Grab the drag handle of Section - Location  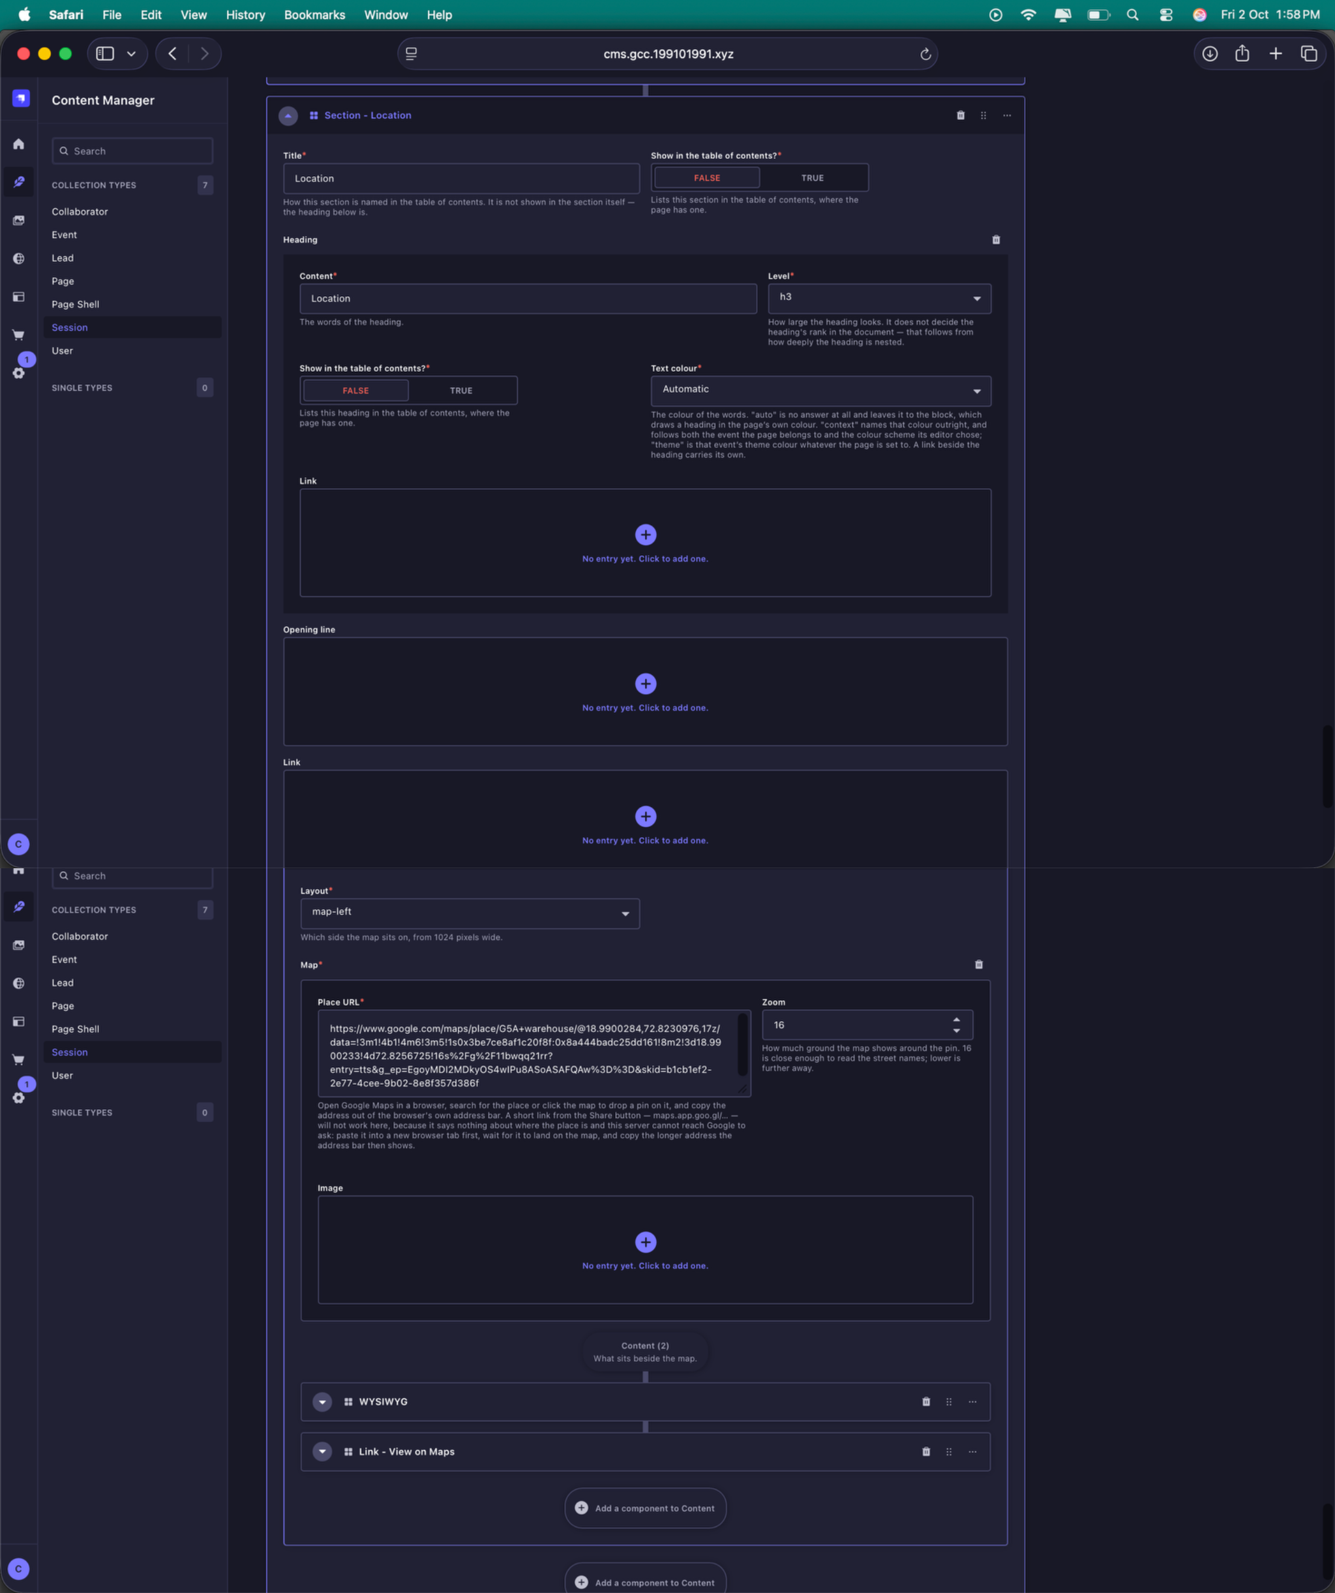(983, 115)
